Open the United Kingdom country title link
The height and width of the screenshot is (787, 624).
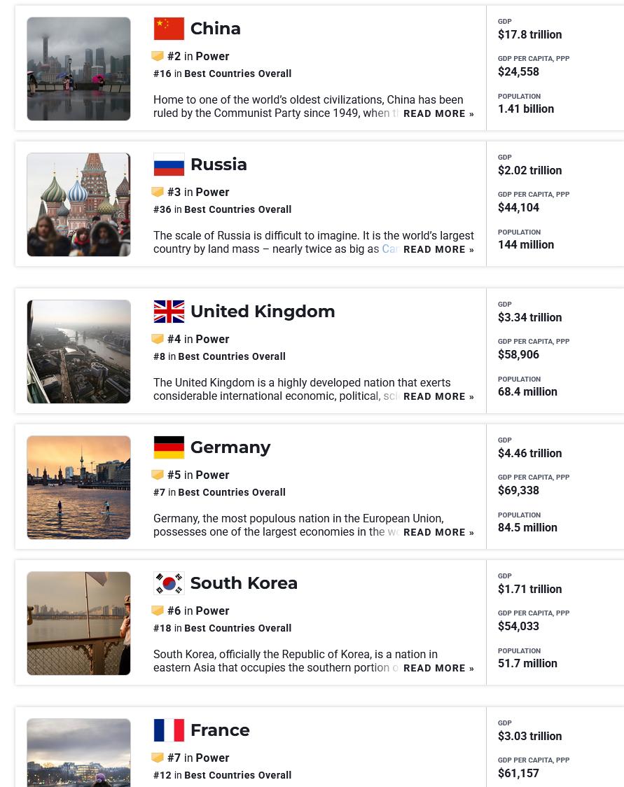pyautogui.click(x=263, y=312)
